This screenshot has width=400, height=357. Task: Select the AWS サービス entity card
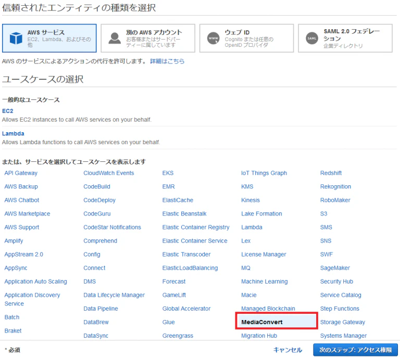tap(49, 38)
